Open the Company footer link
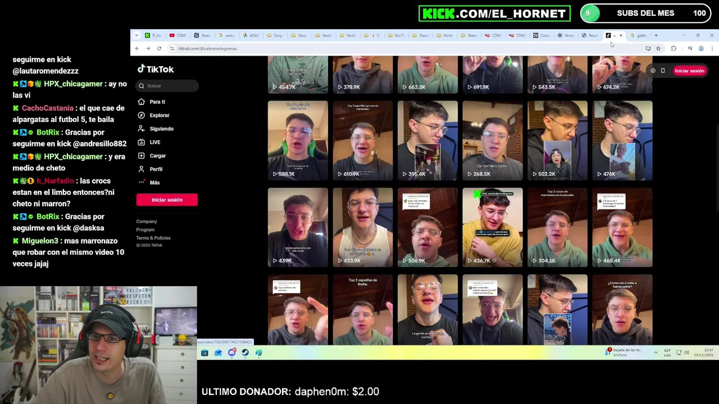 (x=147, y=222)
